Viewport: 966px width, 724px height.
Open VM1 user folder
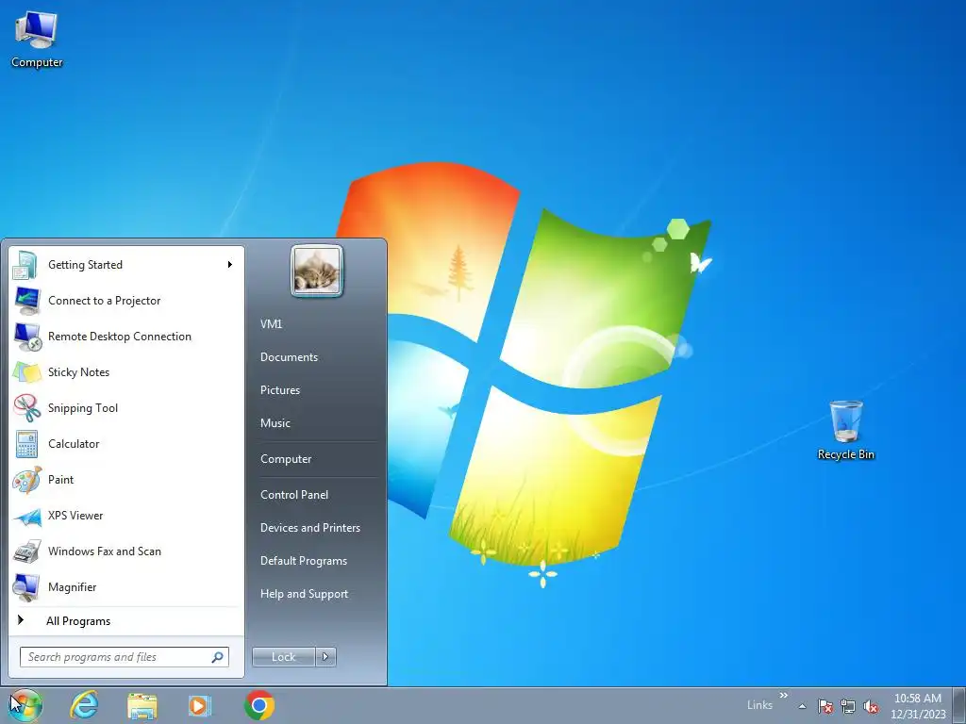click(271, 324)
